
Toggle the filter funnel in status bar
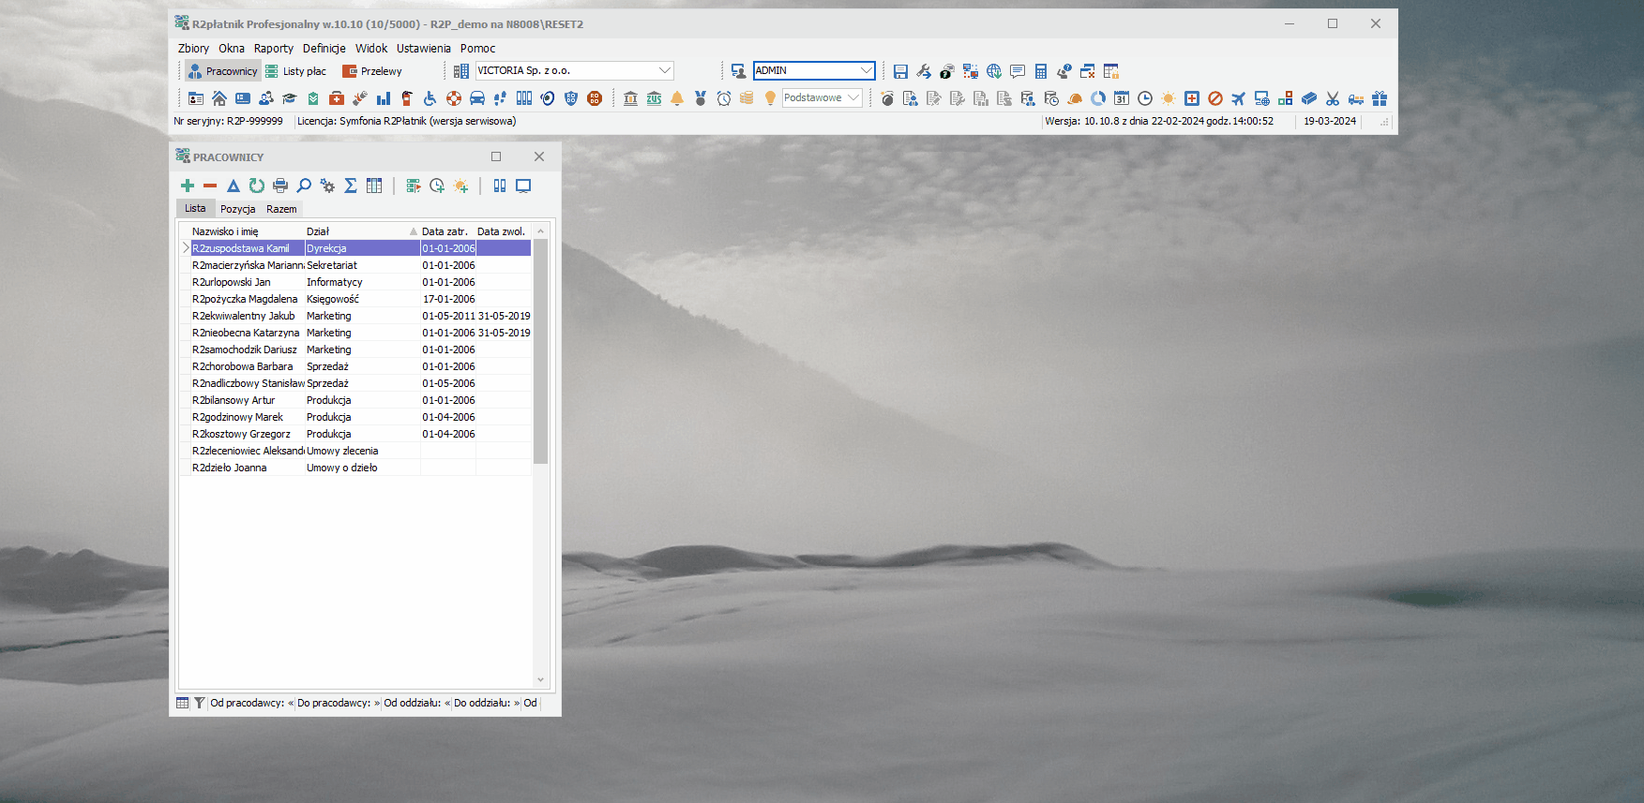(200, 703)
